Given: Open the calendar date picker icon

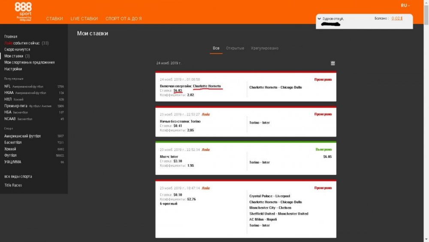Looking at the screenshot, I should click(333, 63).
